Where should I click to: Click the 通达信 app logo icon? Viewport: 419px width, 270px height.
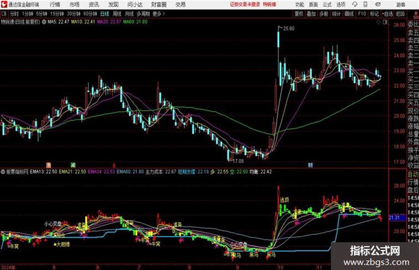tap(4, 4)
